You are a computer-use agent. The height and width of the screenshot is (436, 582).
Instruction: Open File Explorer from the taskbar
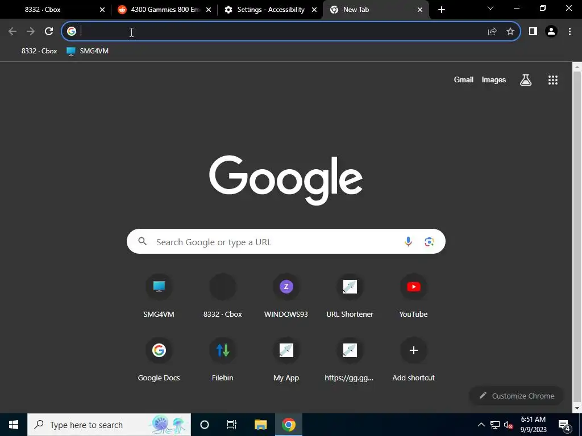coord(260,425)
